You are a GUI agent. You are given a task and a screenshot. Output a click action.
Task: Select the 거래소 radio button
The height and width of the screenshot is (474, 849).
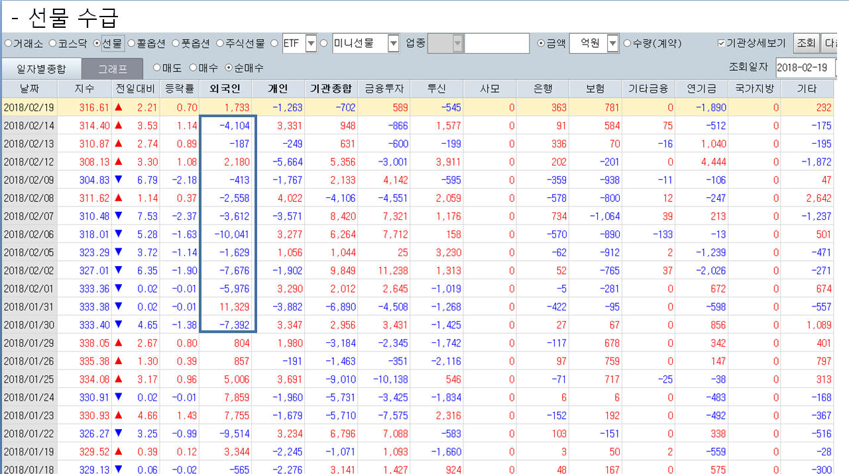pos(9,44)
